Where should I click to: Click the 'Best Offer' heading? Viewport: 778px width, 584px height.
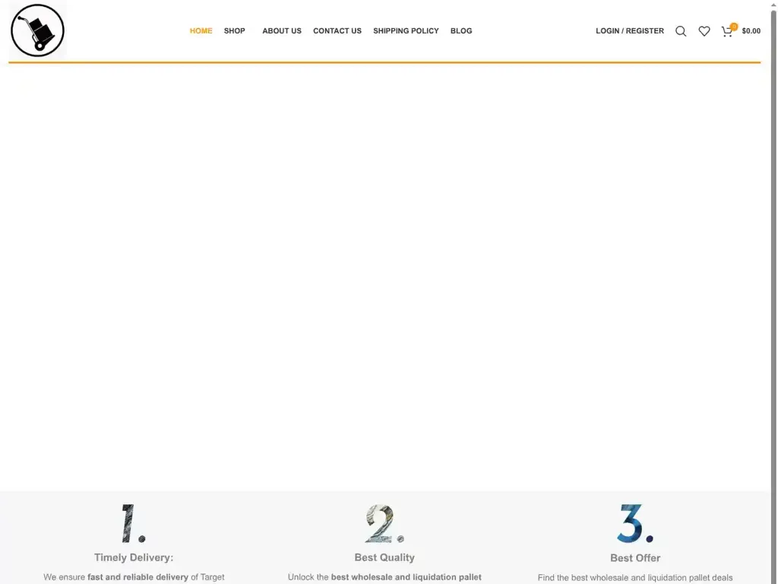coord(634,557)
